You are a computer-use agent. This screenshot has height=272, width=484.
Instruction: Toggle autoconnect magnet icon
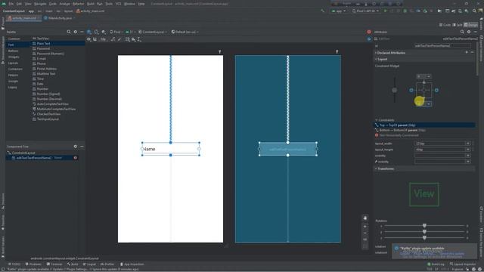[x=95, y=39]
